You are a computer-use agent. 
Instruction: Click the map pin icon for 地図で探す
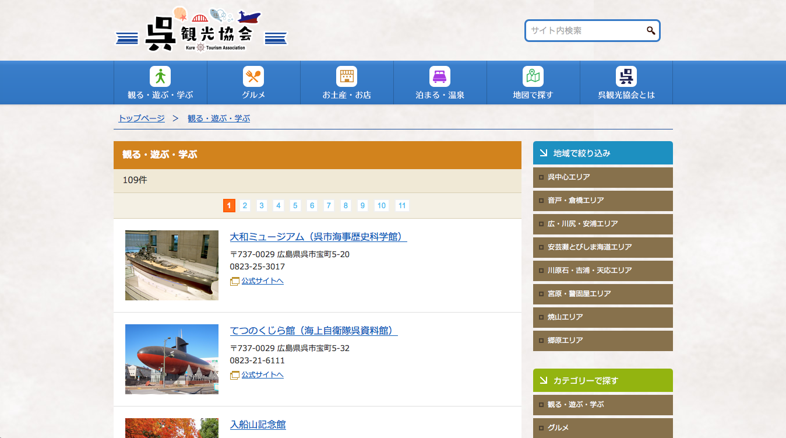pos(533,76)
